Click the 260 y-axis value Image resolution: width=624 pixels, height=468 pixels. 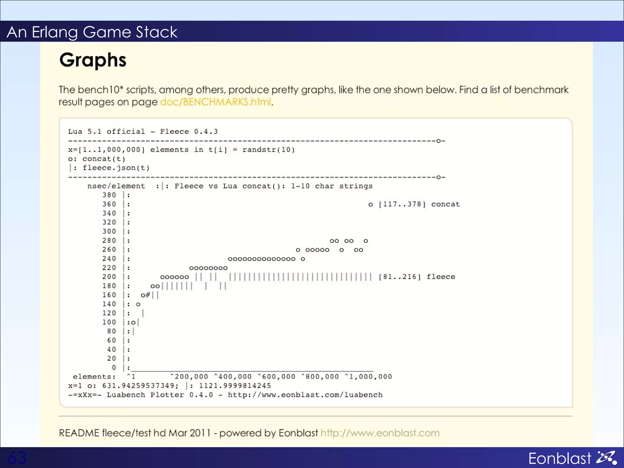(x=109, y=250)
